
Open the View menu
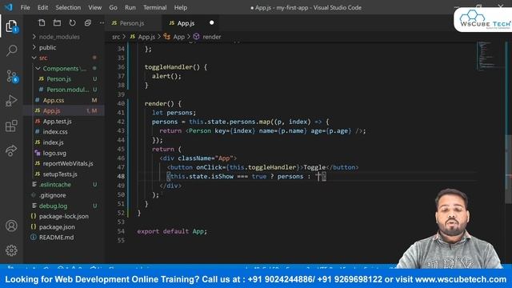(x=94, y=7)
